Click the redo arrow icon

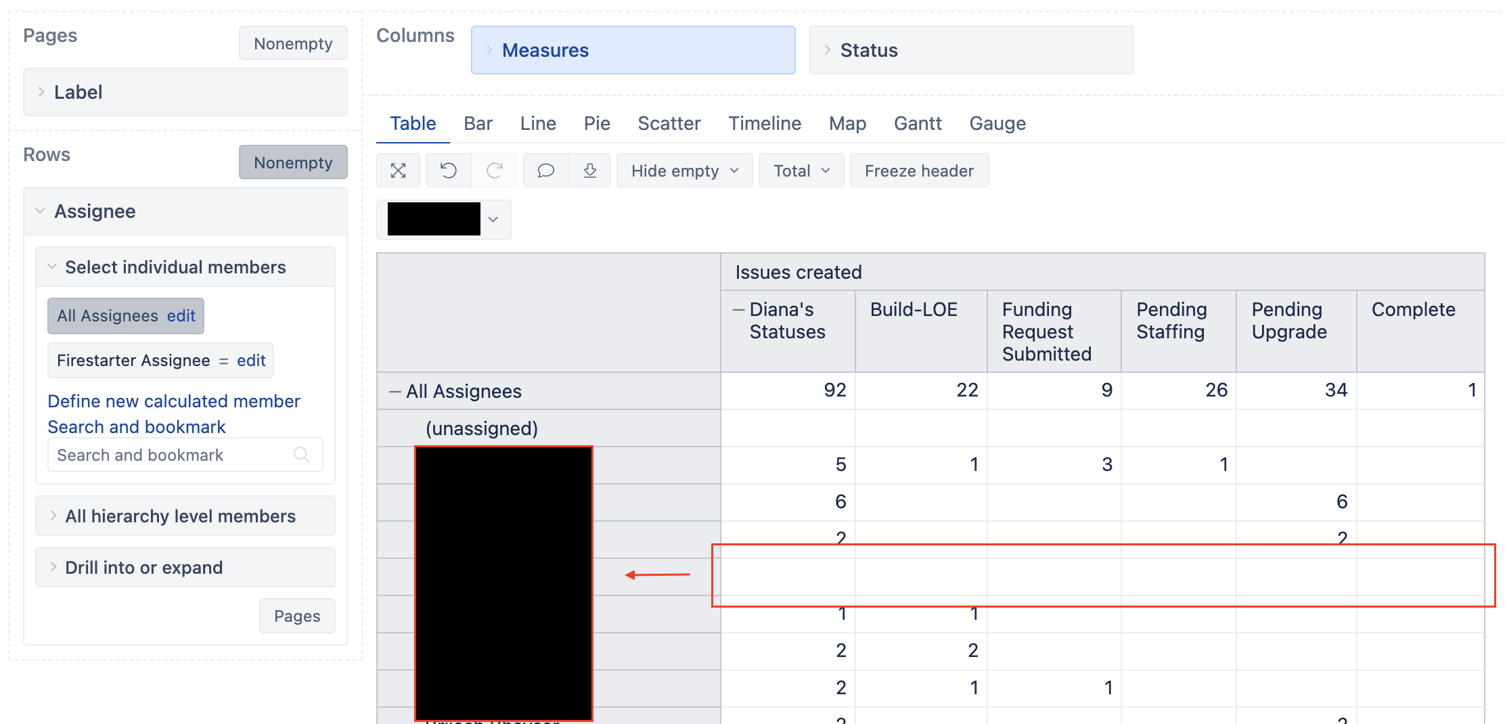[x=495, y=171]
